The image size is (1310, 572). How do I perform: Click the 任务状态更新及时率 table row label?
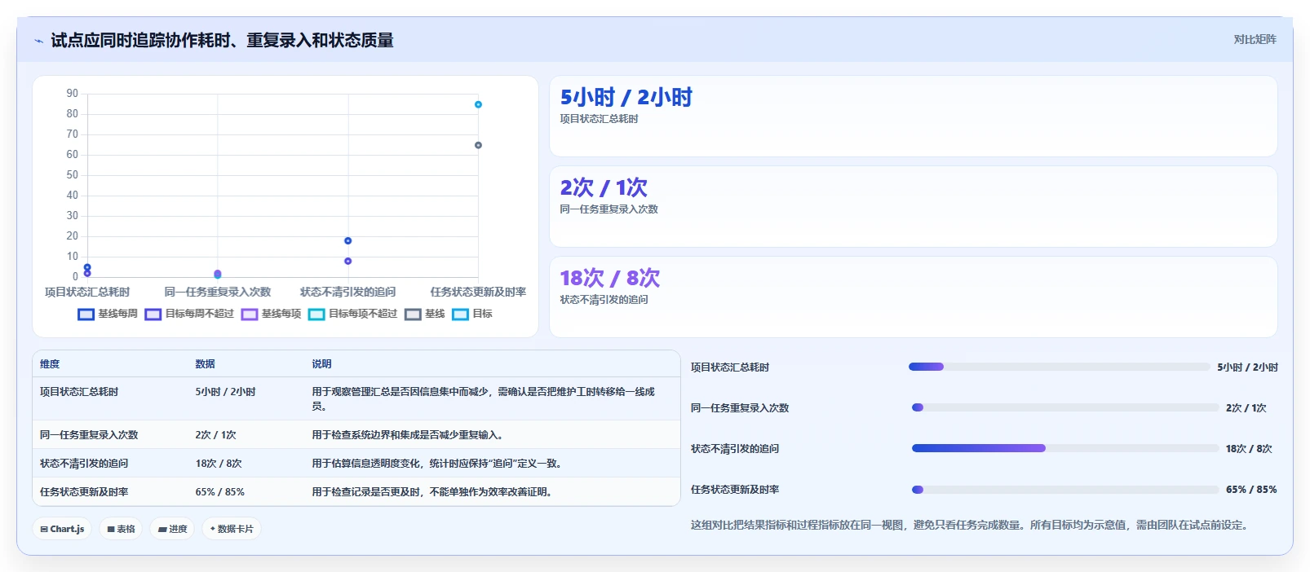tap(84, 492)
